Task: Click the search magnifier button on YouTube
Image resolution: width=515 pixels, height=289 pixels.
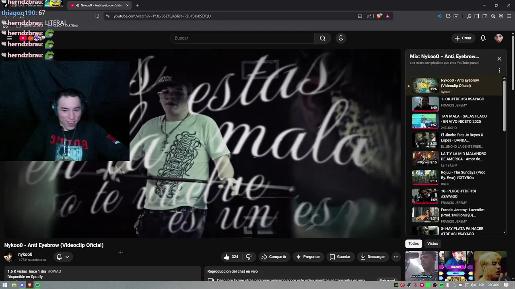Action: coord(323,38)
